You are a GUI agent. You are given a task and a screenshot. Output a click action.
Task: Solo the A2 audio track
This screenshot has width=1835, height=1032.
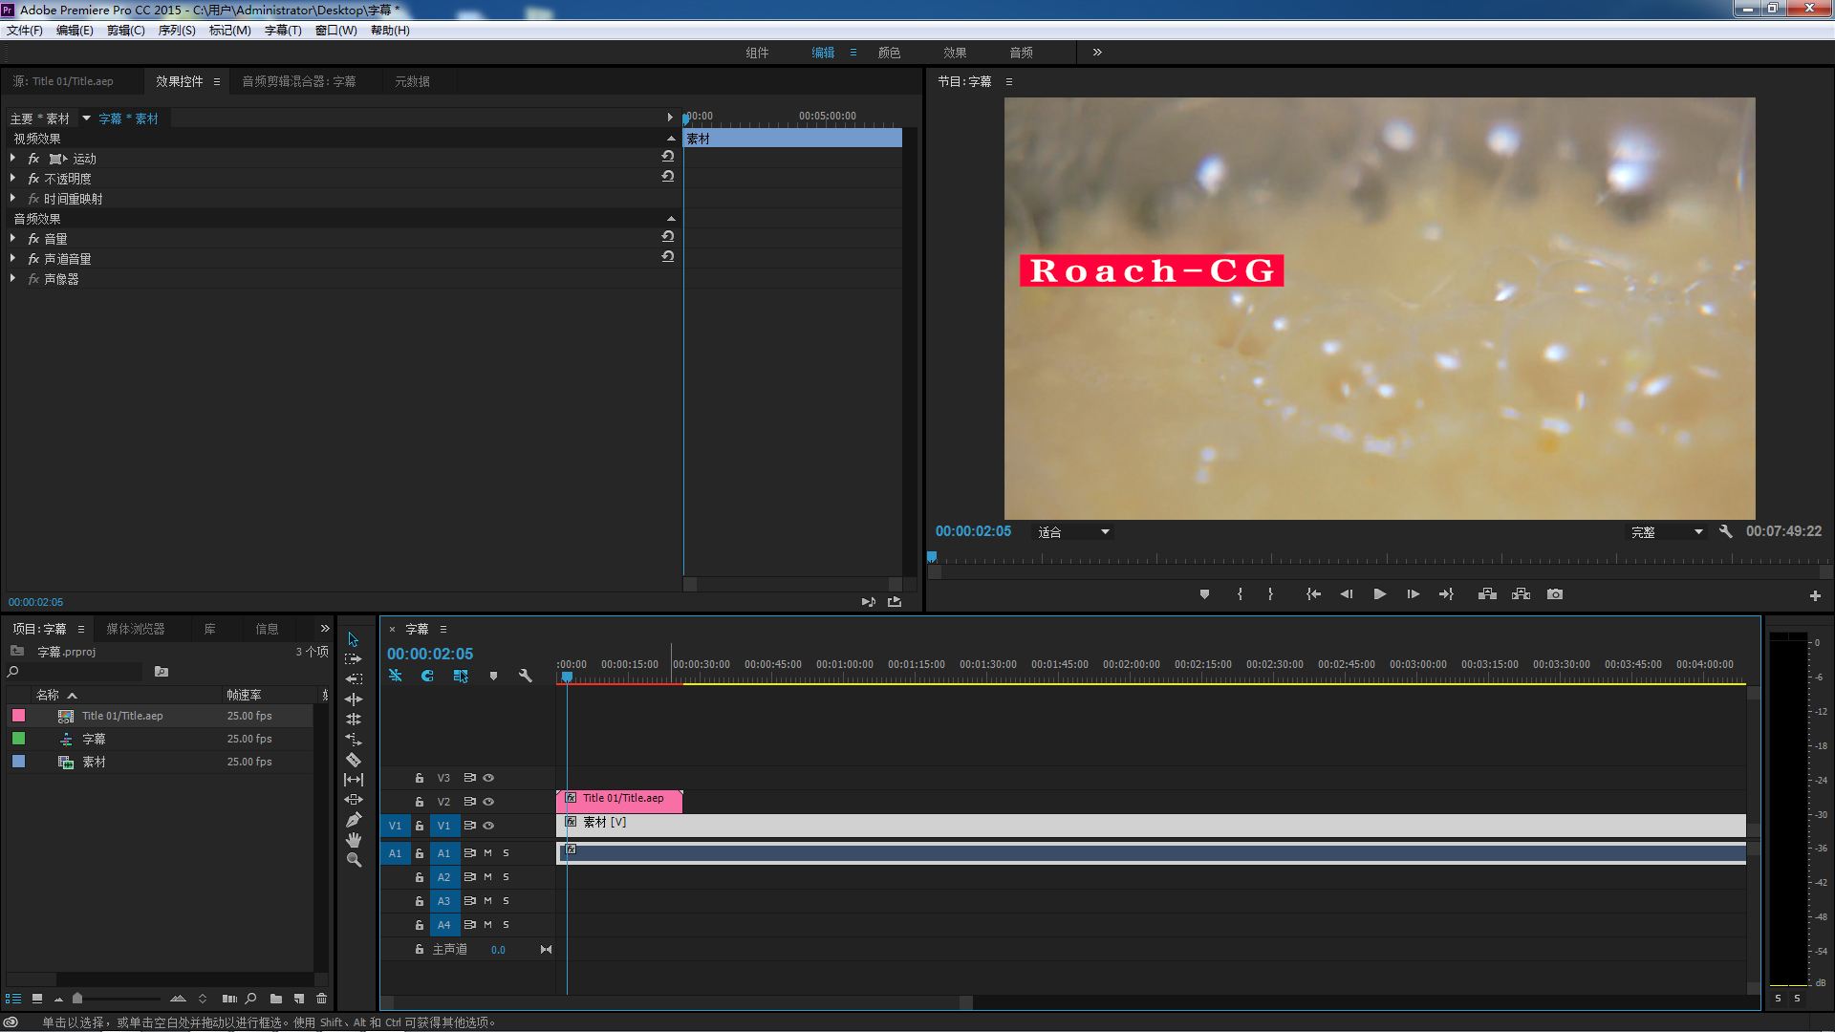pos(506,877)
